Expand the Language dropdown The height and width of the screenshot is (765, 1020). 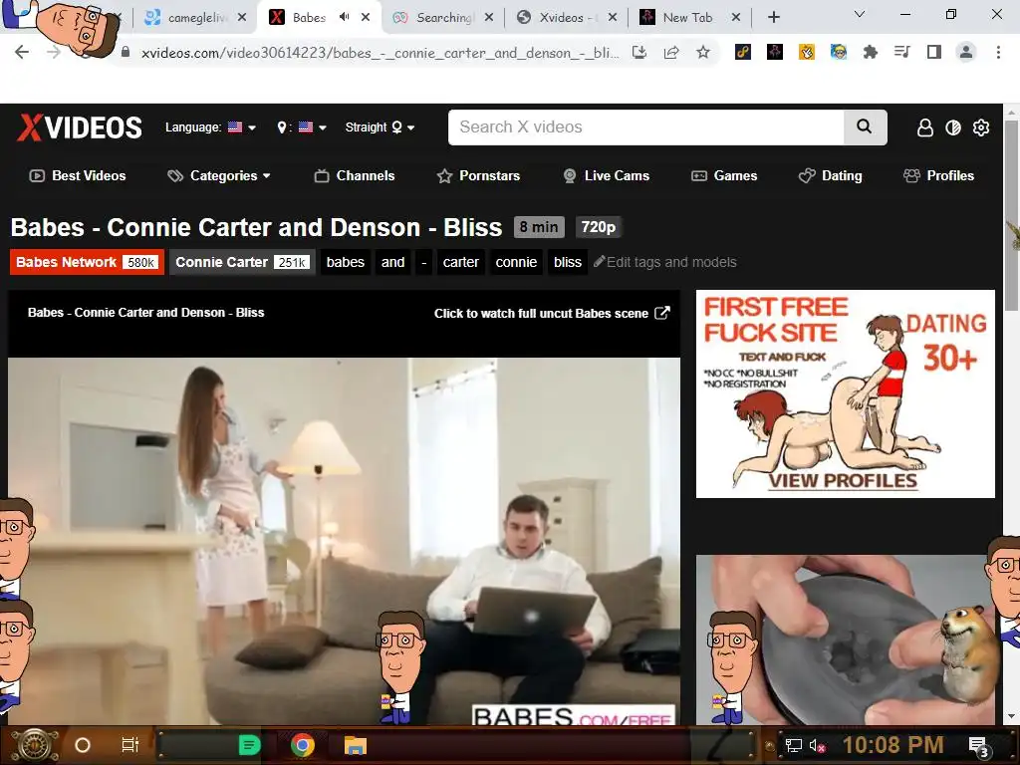tap(210, 127)
